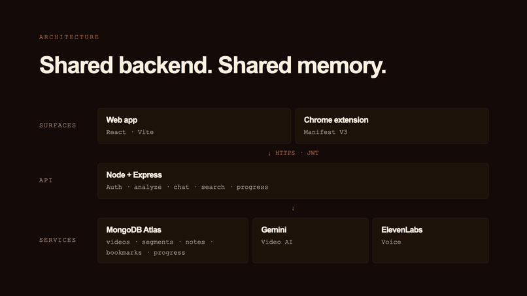
Task: Select the API row label
Action: tap(46, 180)
